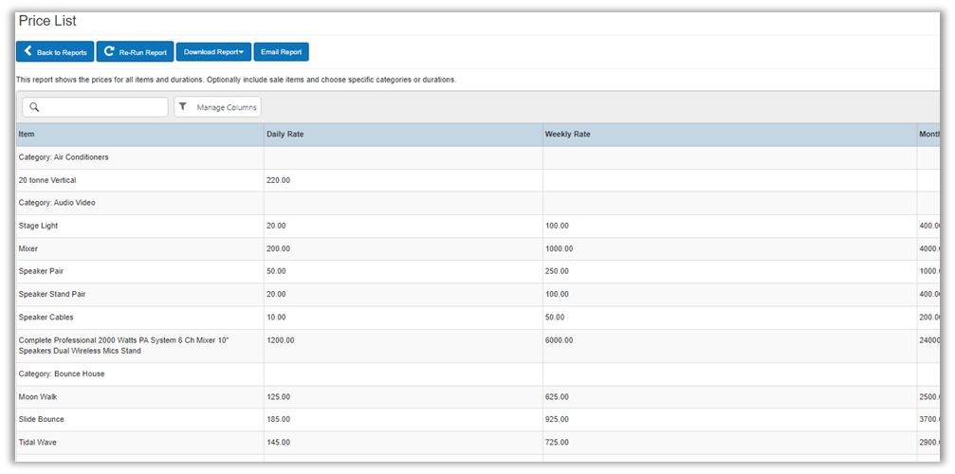Image resolution: width=955 pixels, height=474 pixels.
Task: Sort by the Item column header
Action: (27, 135)
